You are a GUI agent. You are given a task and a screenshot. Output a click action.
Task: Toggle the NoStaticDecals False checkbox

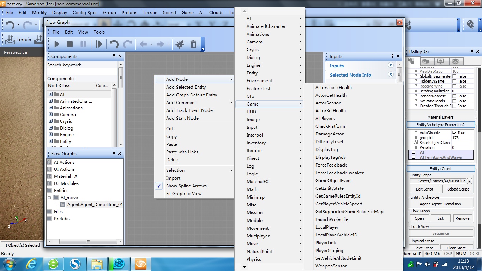click(454, 101)
